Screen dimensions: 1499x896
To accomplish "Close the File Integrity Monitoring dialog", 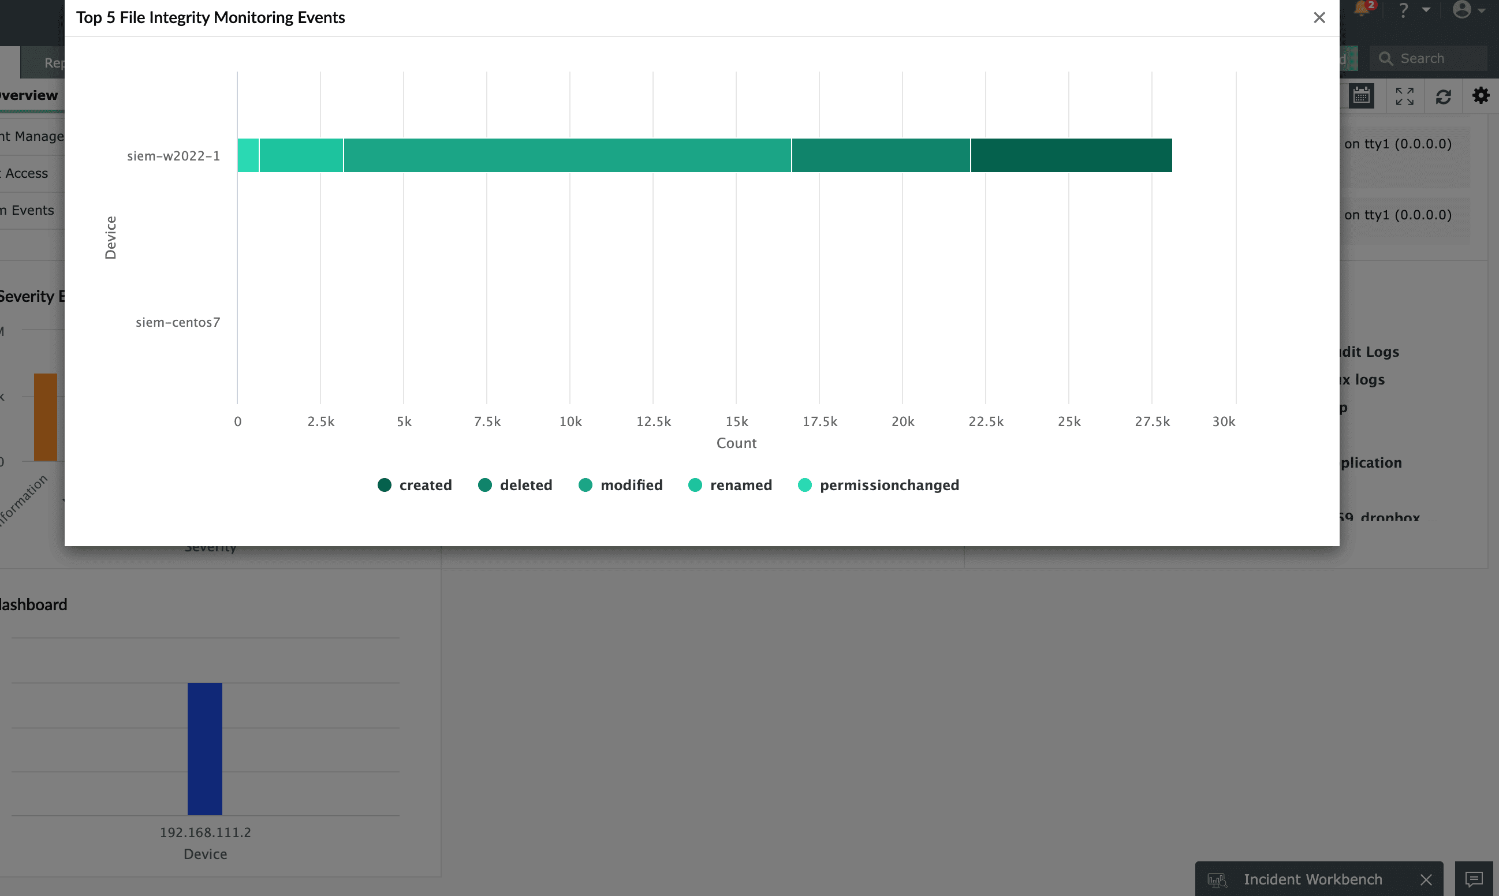I will pos(1319,17).
